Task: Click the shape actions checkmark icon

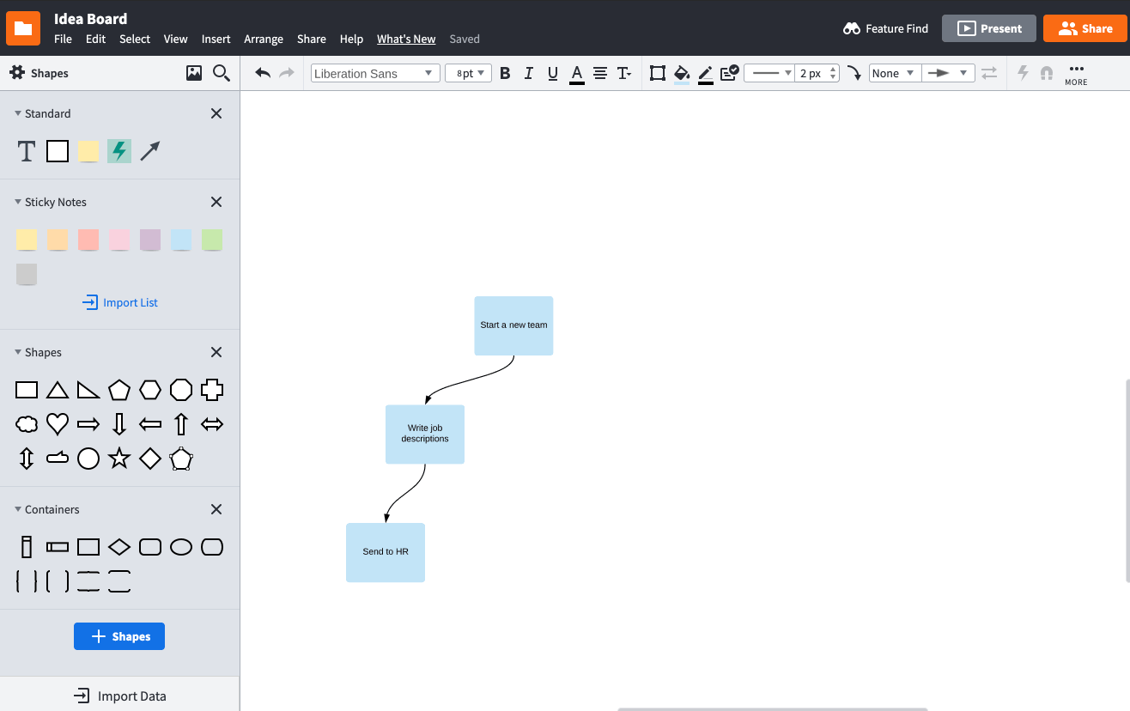Action: [730, 73]
